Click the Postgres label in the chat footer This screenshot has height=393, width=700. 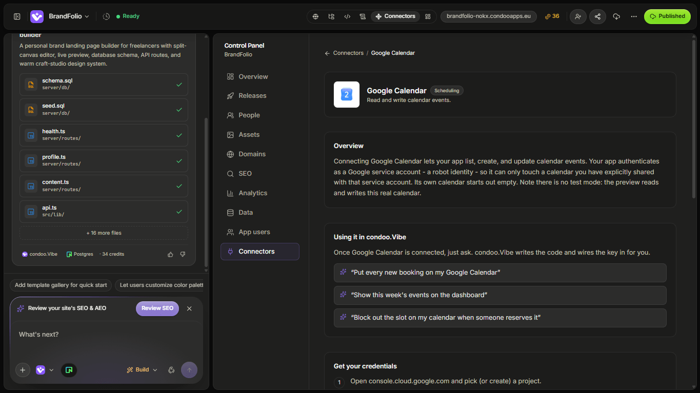pyautogui.click(x=79, y=254)
